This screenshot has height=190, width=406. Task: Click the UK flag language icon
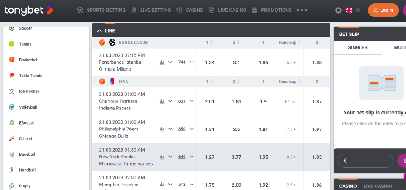pyautogui.click(x=349, y=10)
